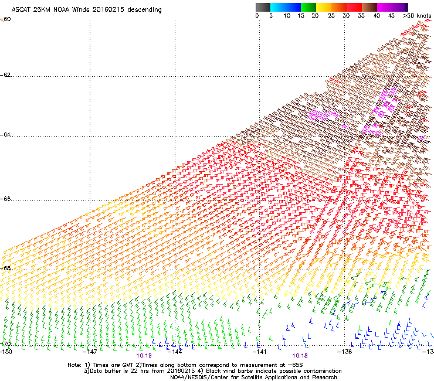434x381 pixels.
Task: Click the title "ASCAT 25KM NOAA Winds 20160215 descending"
Action: pos(86,9)
